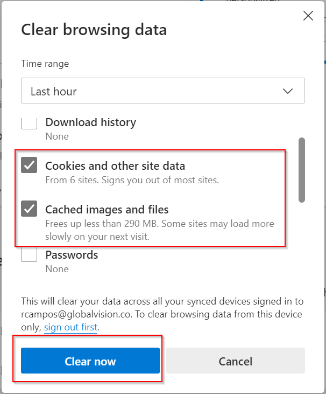Check the Download history checkbox
The height and width of the screenshot is (394, 326).
point(29,123)
